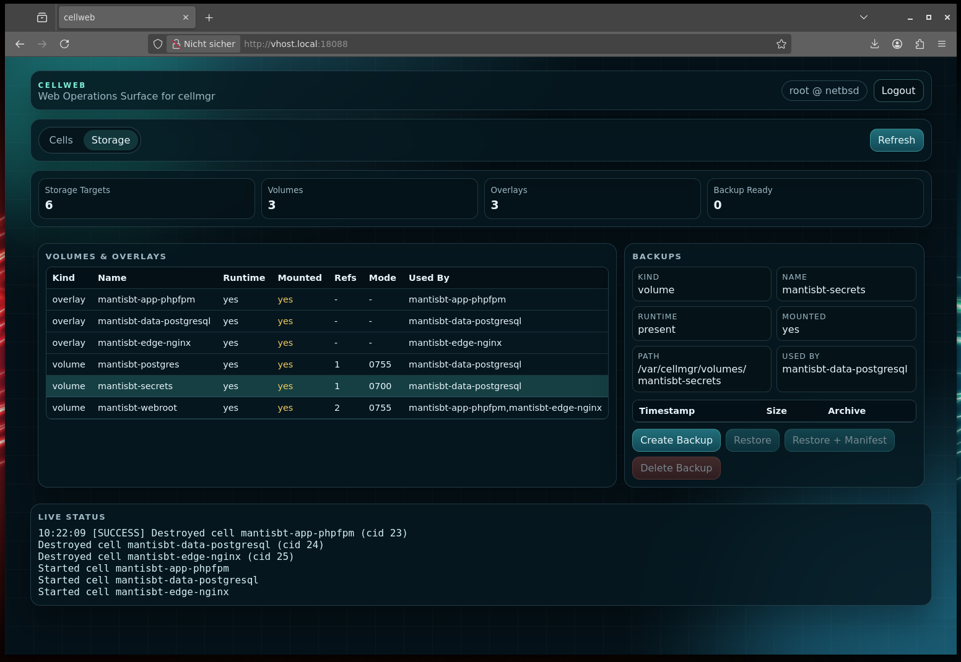Screen dimensions: 961x662
Task: Select the Storage tab
Action: point(111,140)
